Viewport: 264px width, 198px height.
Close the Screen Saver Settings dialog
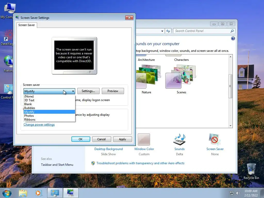click(x=129, y=18)
